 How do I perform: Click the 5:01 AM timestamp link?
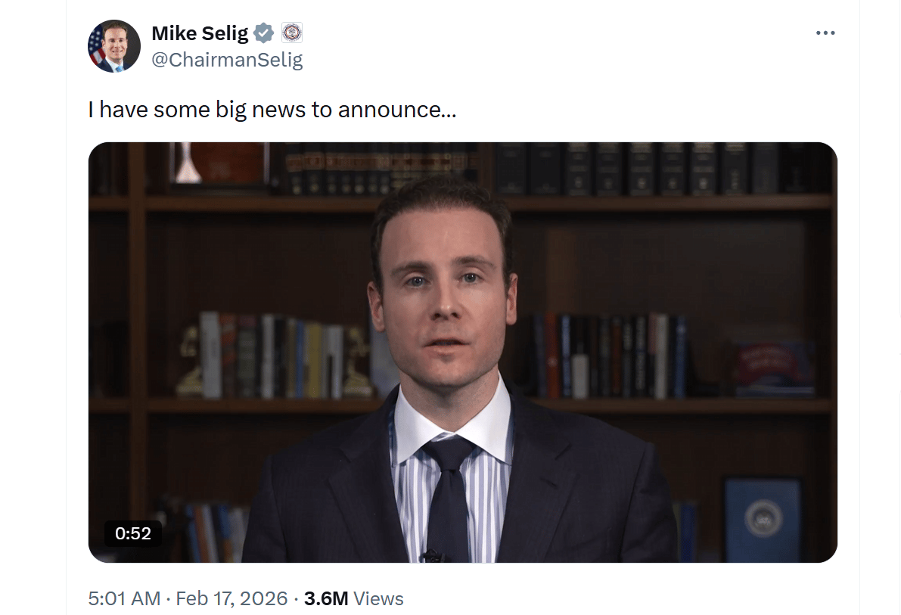124,598
